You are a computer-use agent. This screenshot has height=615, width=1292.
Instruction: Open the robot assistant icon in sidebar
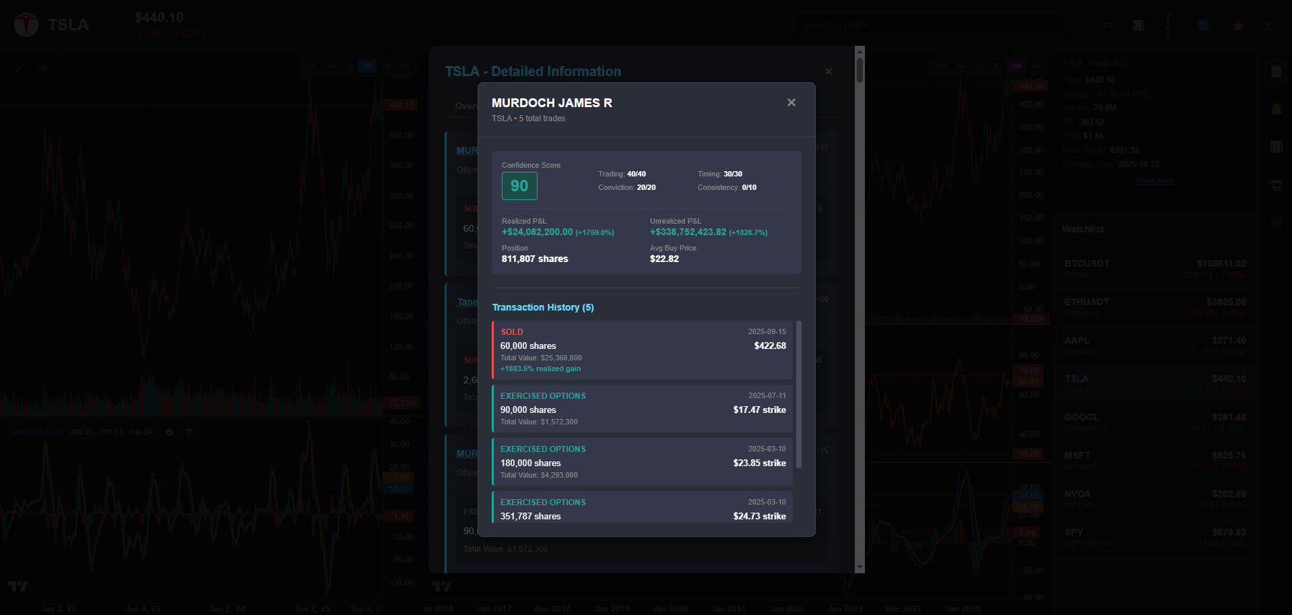[1277, 185]
